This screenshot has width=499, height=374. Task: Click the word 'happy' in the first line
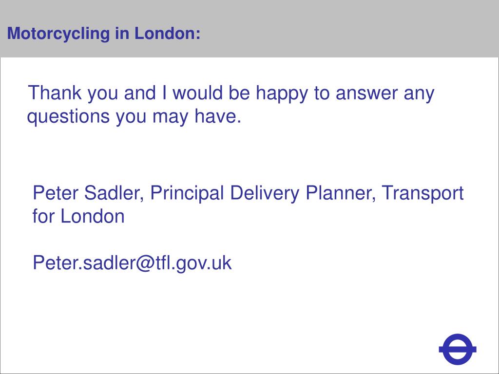[282, 94]
